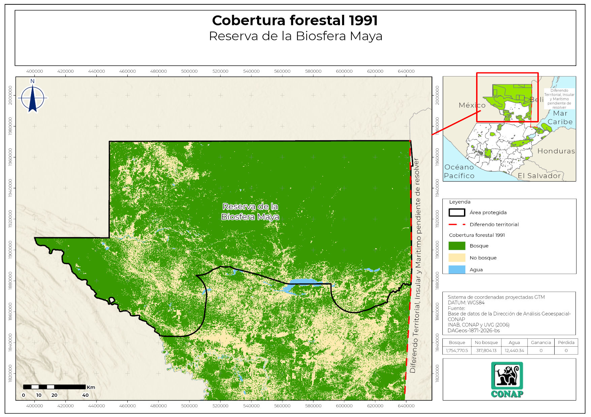Click the inset locator map of Guatemala
Image resolution: width=591 pixels, height=417 pixels.
pyautogui.click(x=509, y=129)
